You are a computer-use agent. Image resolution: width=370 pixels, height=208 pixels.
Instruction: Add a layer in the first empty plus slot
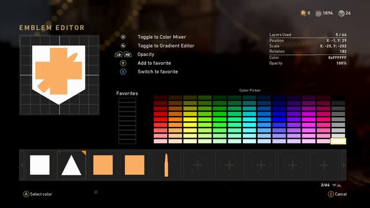(198, 165)
